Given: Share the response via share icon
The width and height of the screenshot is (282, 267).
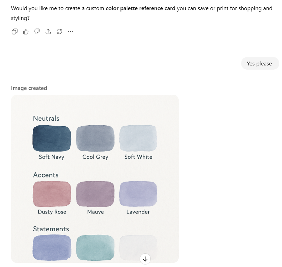Looking at the screenshot, I should (48, 32).
